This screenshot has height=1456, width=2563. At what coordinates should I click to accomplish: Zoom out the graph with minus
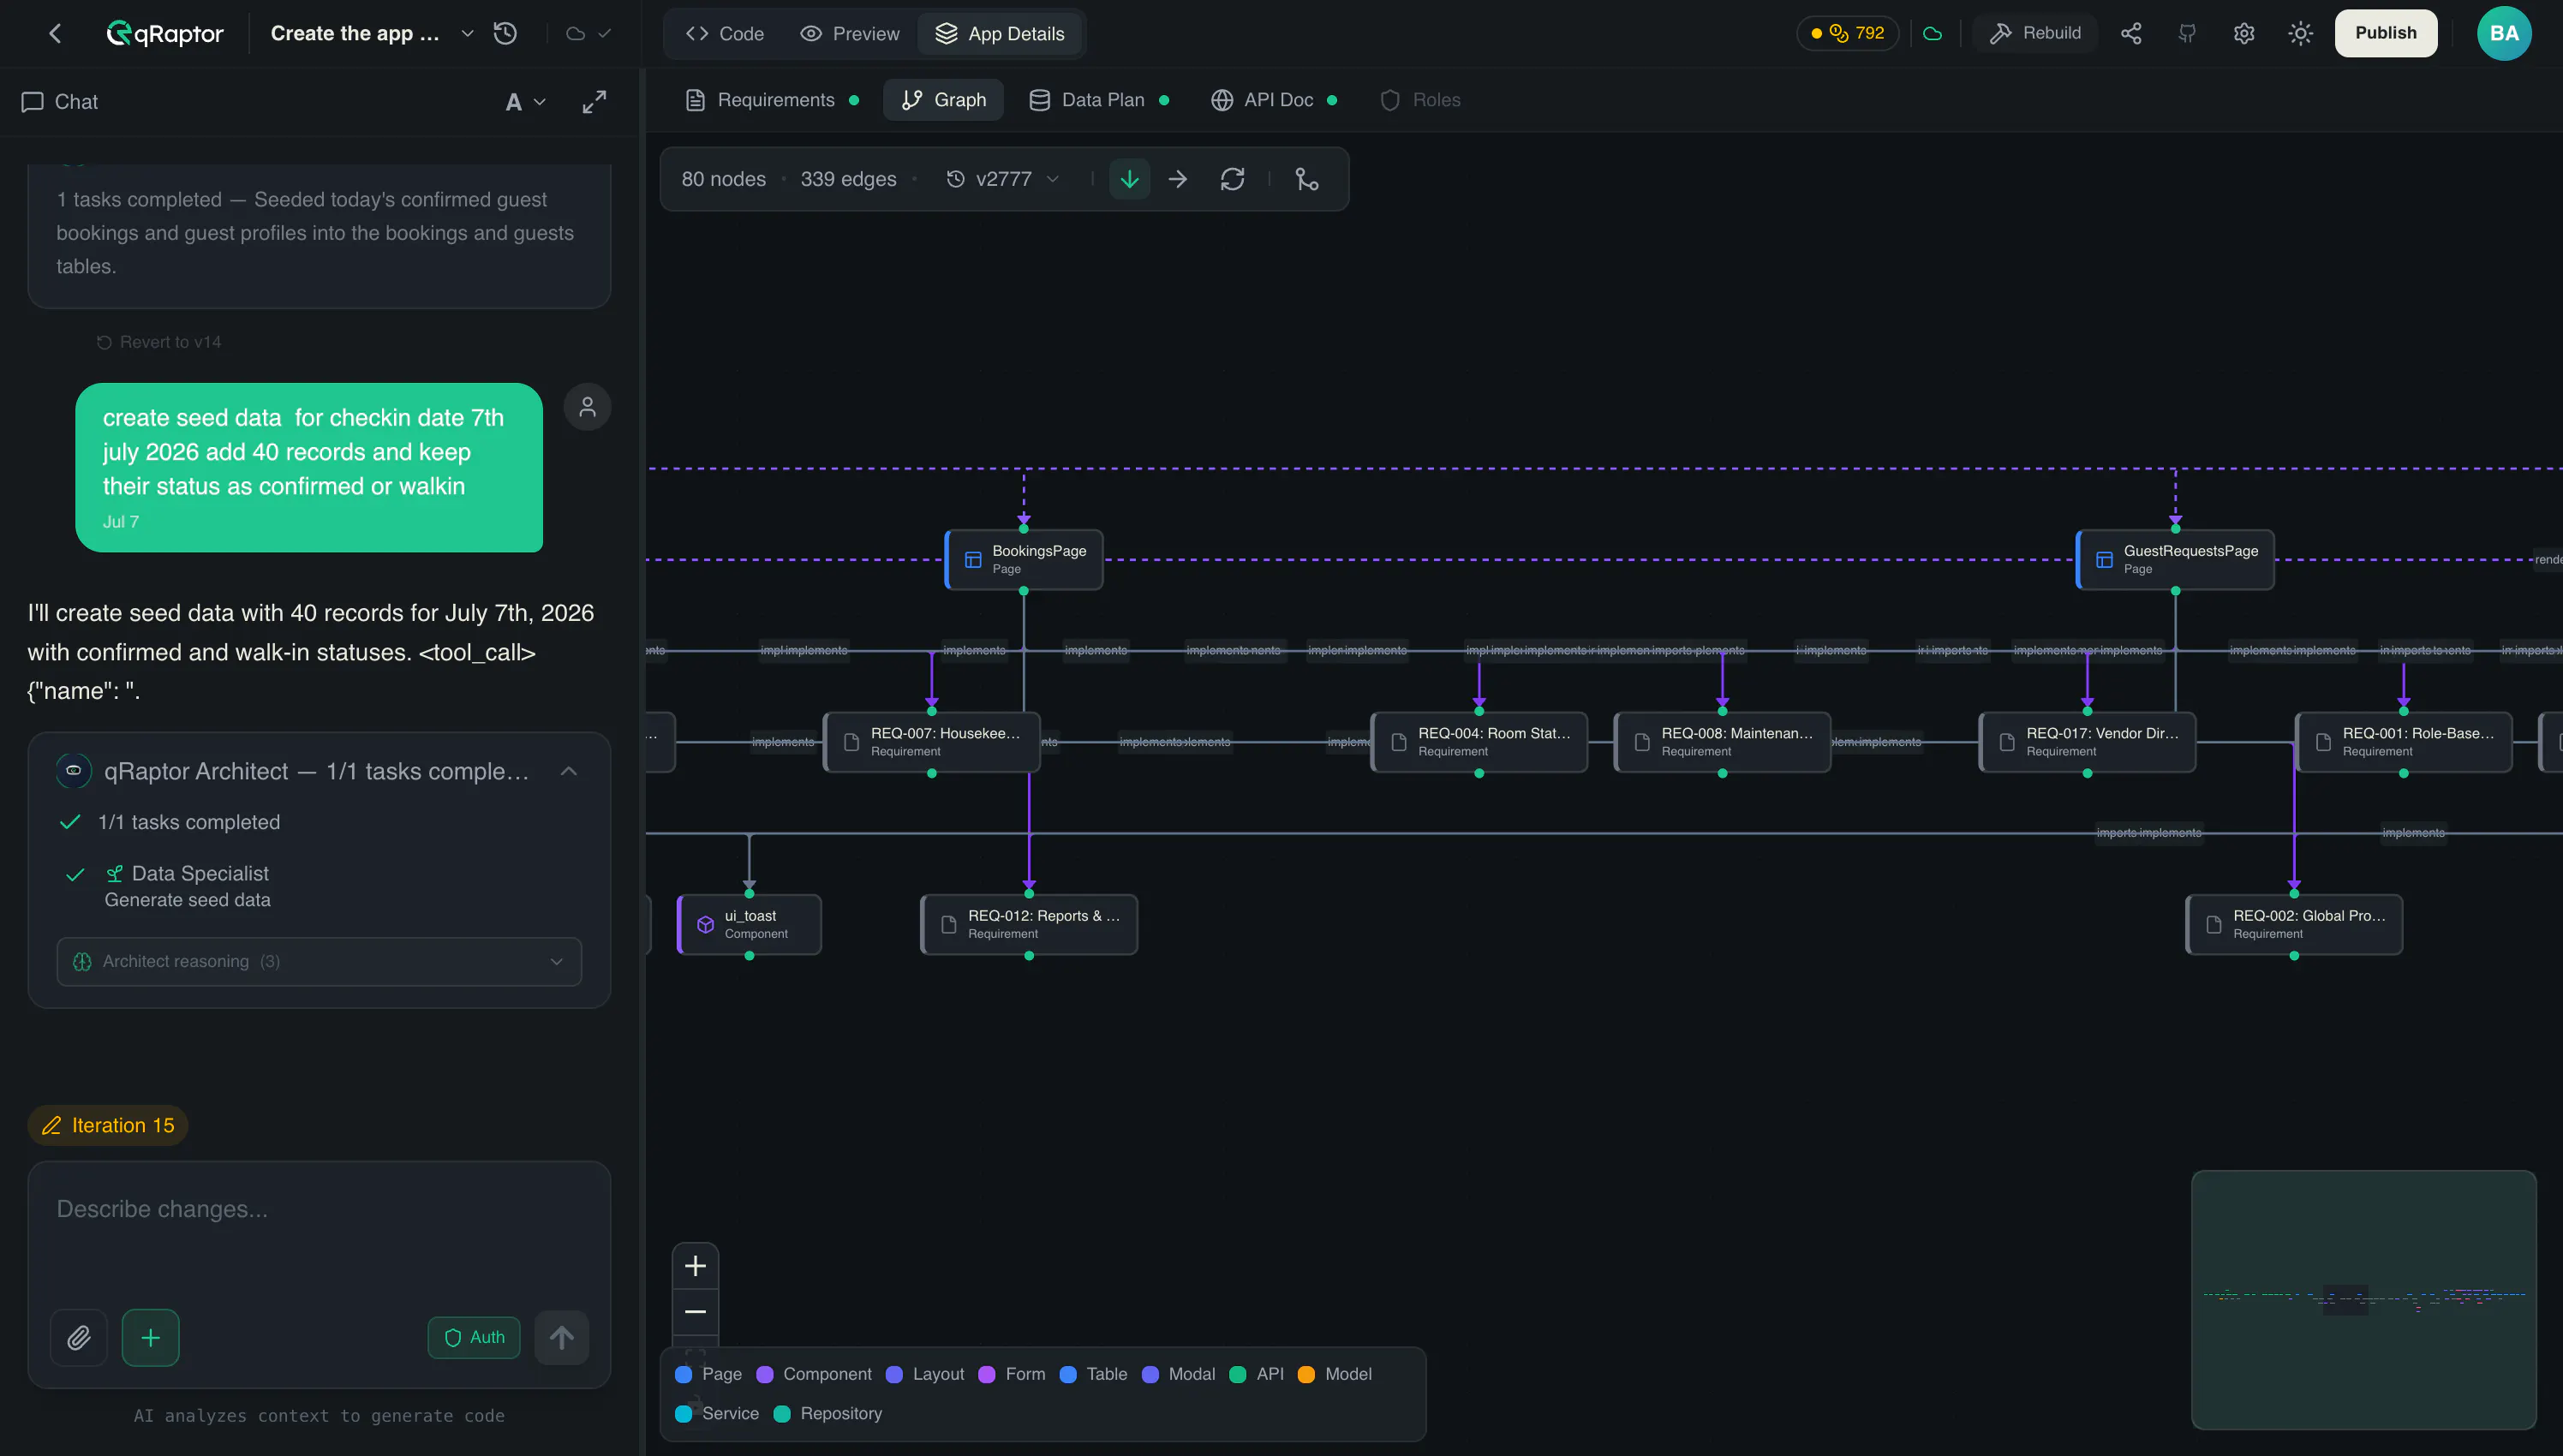[x=695, y=1311]
